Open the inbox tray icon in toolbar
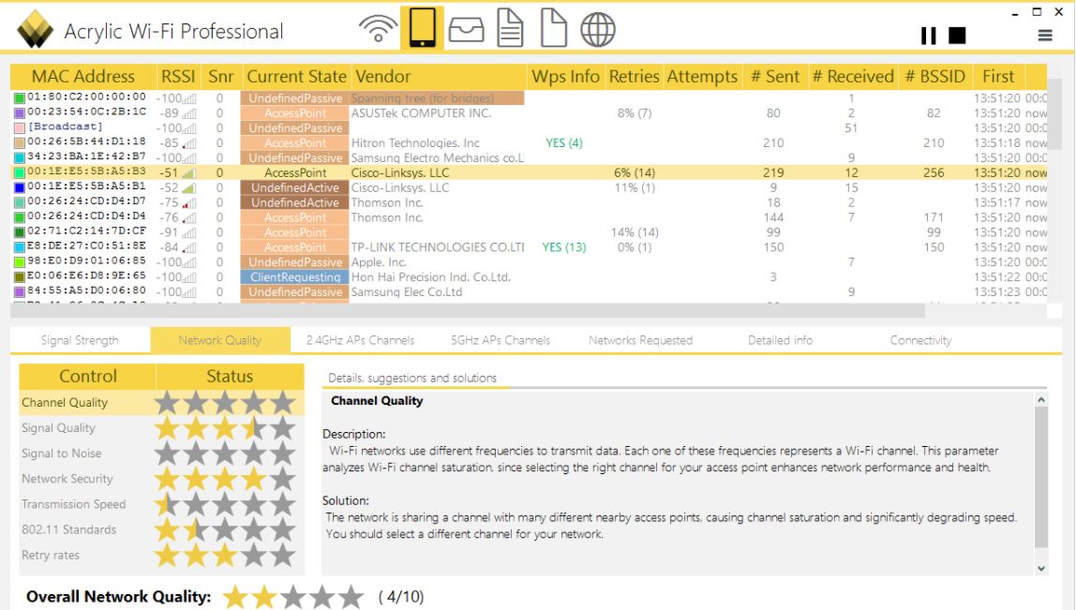The width and height of the screenshot is (1076, 610). [467, 29]
